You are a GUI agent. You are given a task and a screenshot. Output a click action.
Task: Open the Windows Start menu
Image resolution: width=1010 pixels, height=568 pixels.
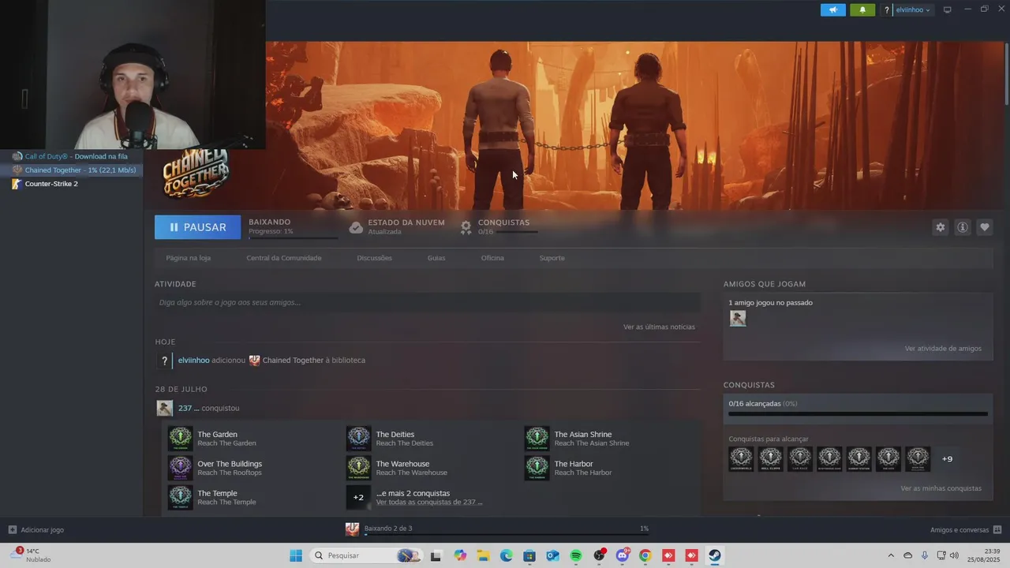click(296, 556)
